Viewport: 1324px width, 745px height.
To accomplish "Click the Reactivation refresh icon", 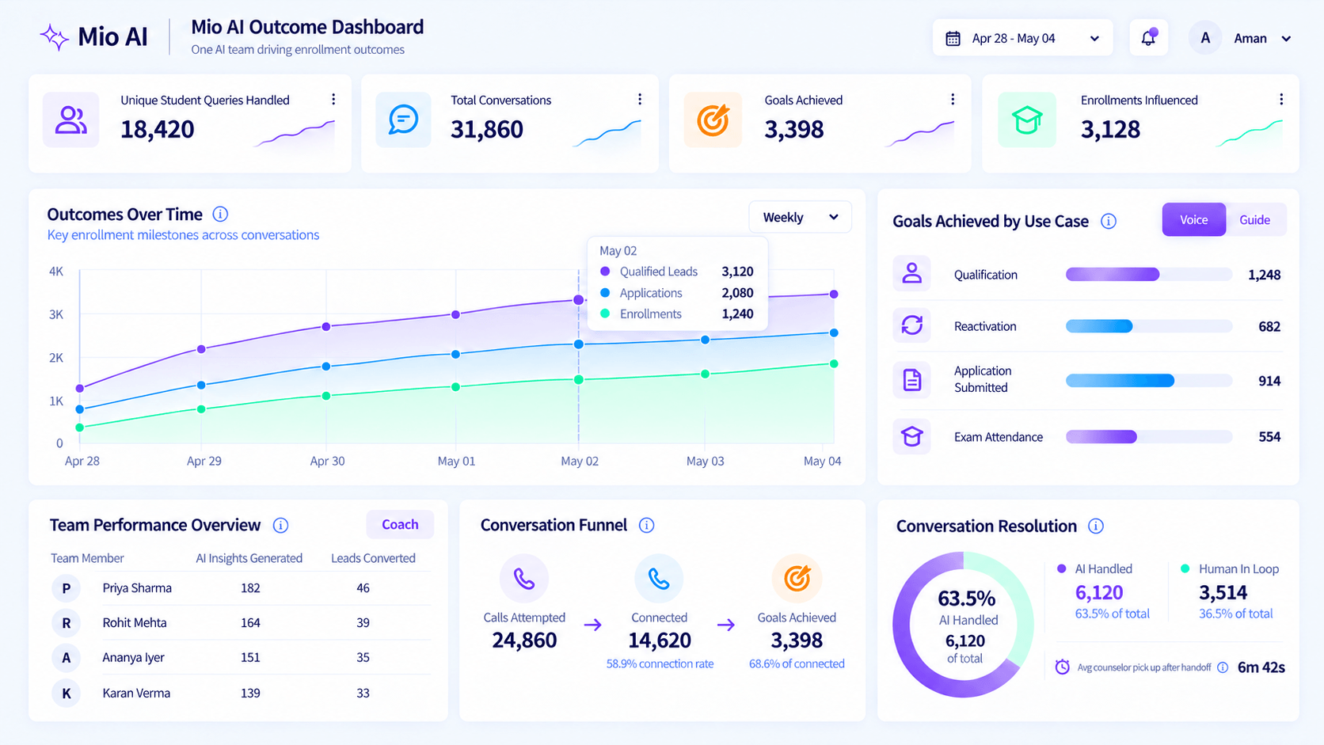I will coord(911,325).
